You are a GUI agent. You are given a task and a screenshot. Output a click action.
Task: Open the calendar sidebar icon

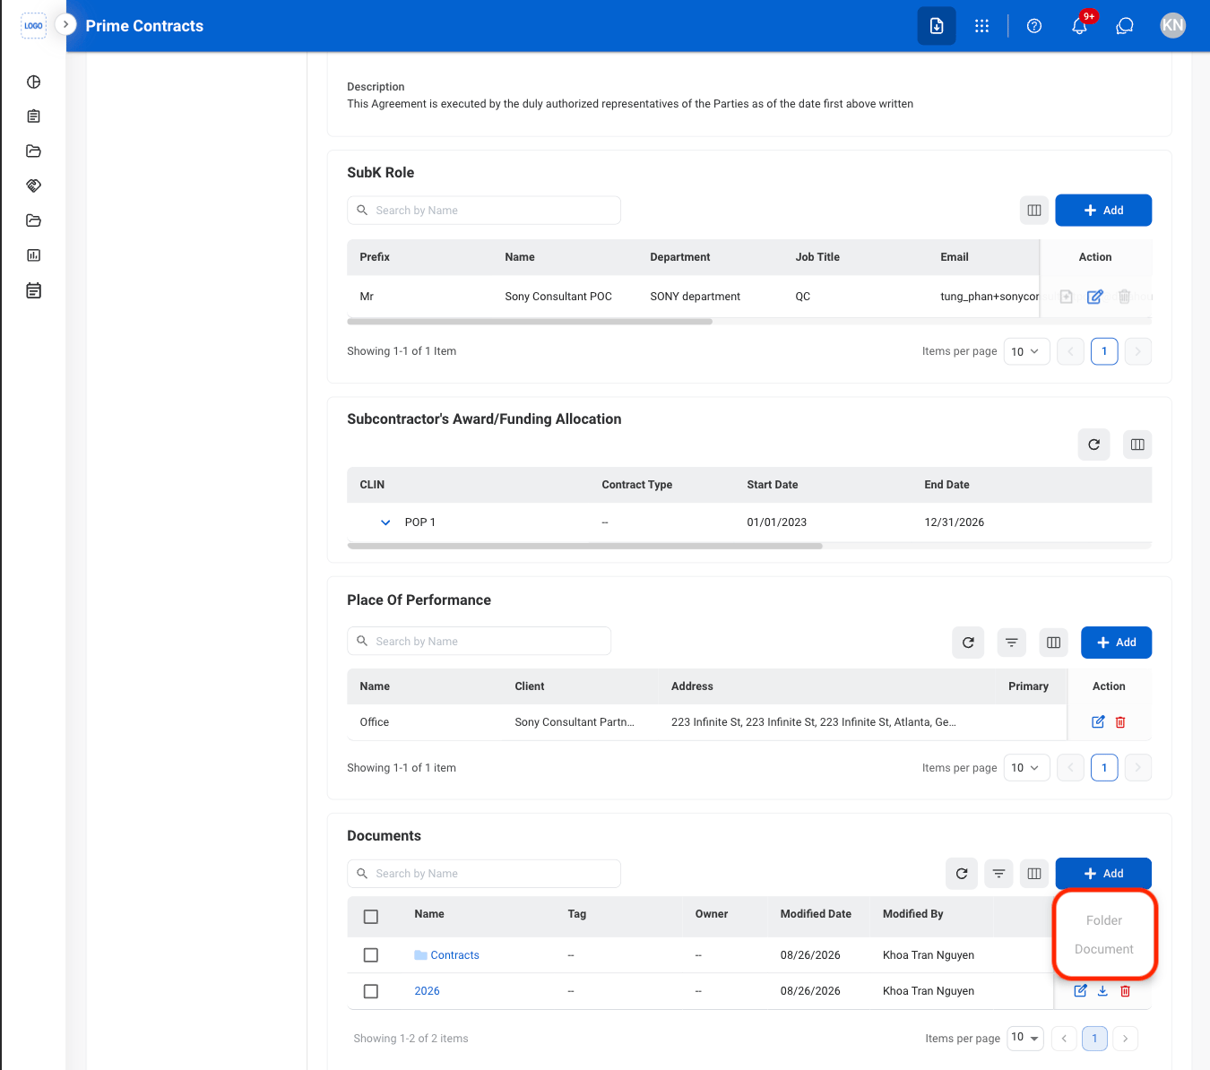coord(34,290)
